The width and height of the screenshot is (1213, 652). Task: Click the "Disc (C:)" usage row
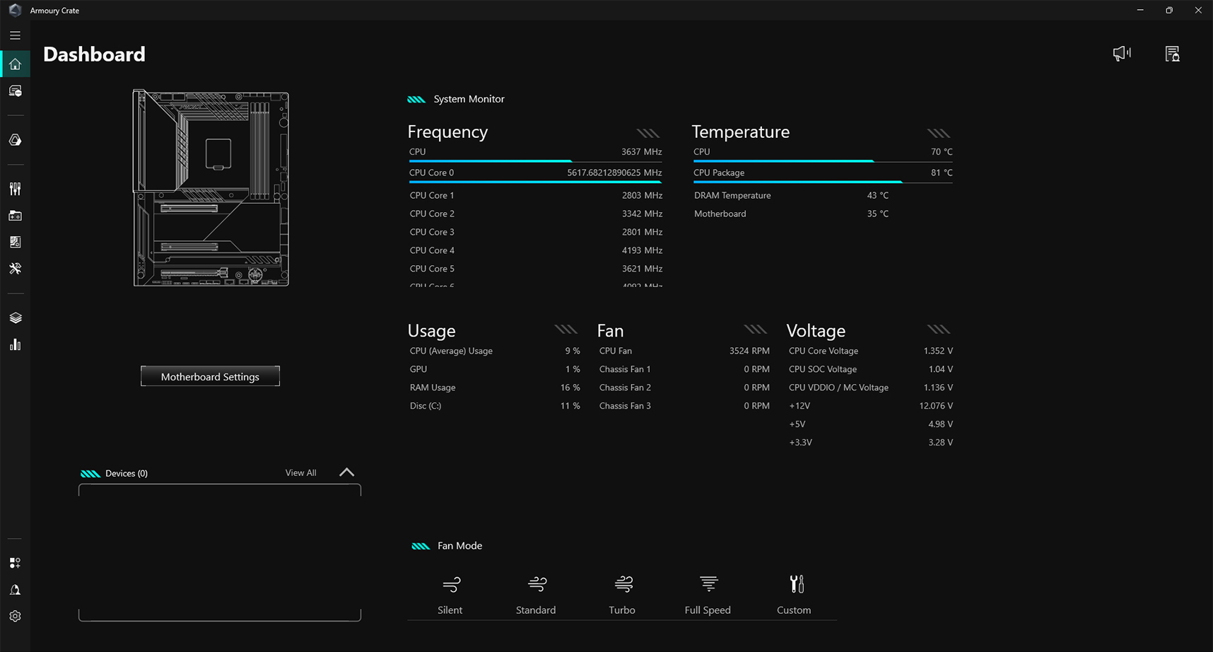(494, 406)
